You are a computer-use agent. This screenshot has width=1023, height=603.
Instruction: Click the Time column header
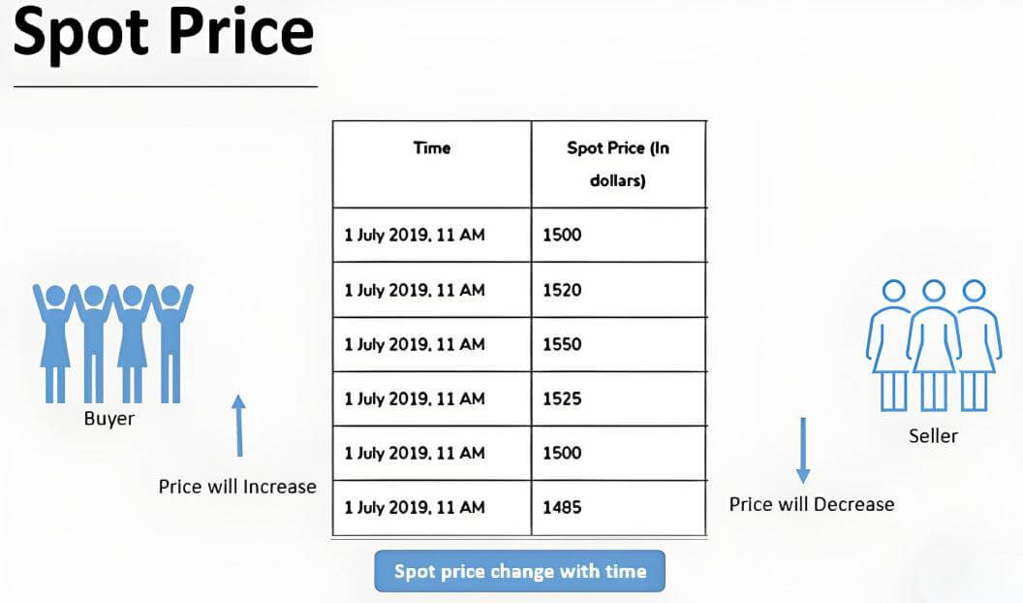(x=432, y=165)
